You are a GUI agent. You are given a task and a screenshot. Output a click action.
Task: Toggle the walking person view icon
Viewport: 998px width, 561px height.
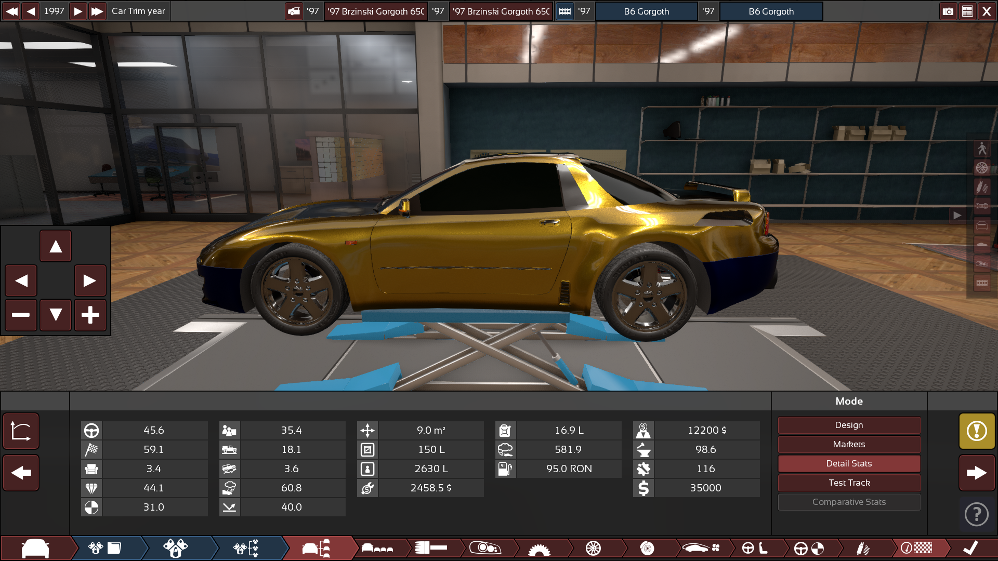tap(982, 149)
